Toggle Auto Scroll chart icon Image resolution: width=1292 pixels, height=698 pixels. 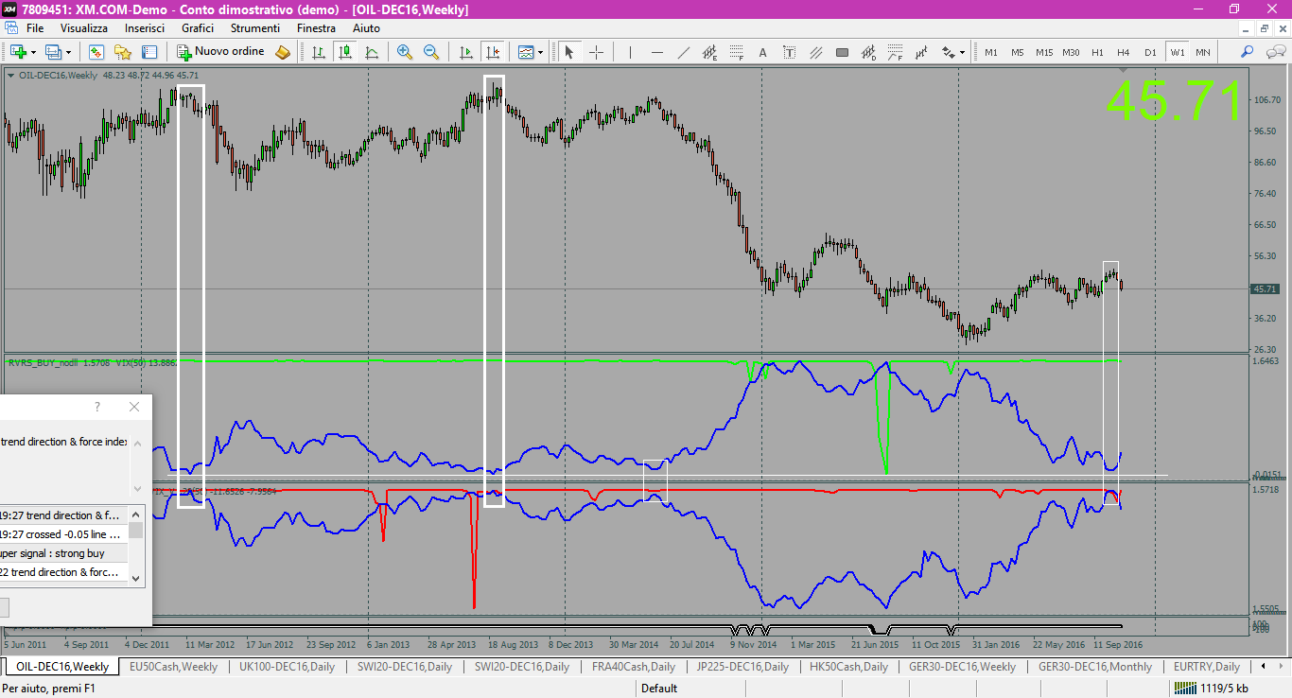pos(465,52)
